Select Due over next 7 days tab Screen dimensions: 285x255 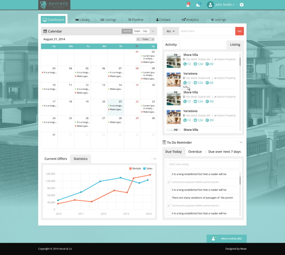[224, 151]
